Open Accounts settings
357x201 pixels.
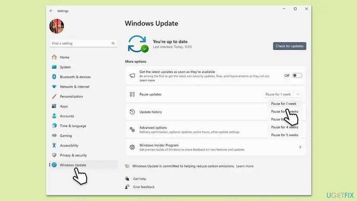[83, 116]
